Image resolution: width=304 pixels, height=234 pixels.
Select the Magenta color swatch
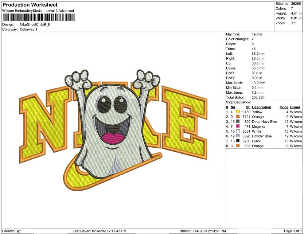click(x=238, y=126)
